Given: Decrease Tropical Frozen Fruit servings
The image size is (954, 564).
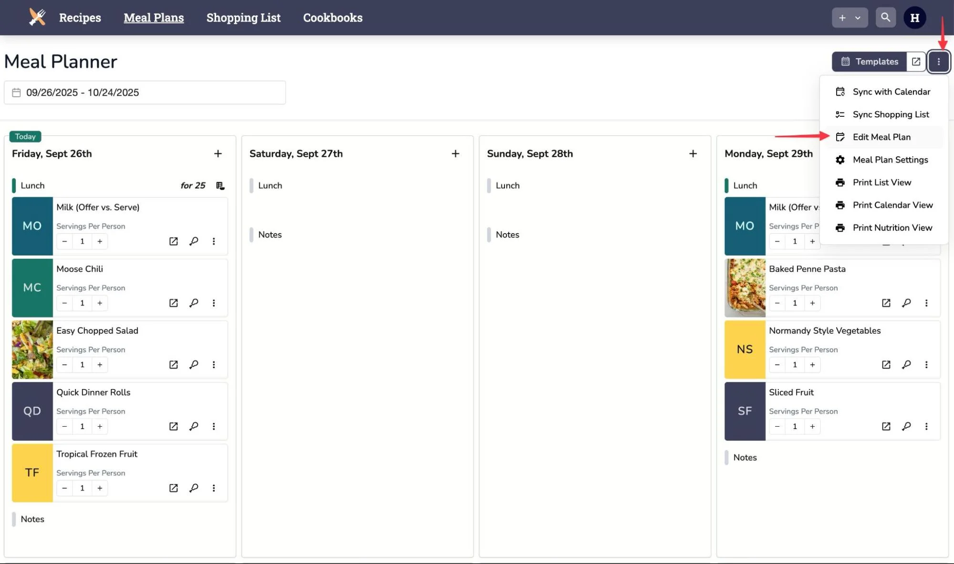Looking at the screenshot, I should tap(64, 488).
